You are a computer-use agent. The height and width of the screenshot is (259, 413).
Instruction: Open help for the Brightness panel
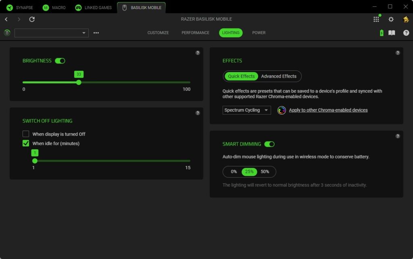click(198, 53)
